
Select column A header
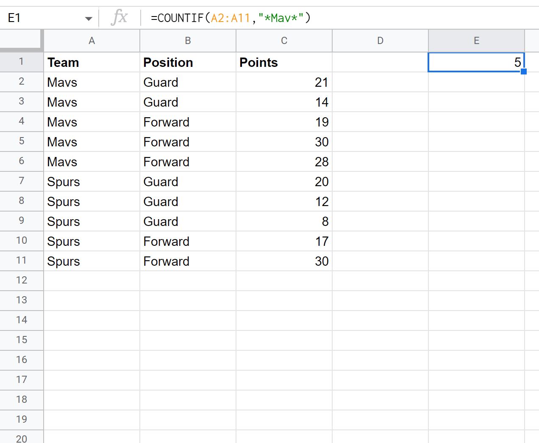92,40
